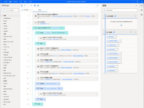Select the Main subflow tab
Screen dimensions: 144x108
tap(40, 10)
